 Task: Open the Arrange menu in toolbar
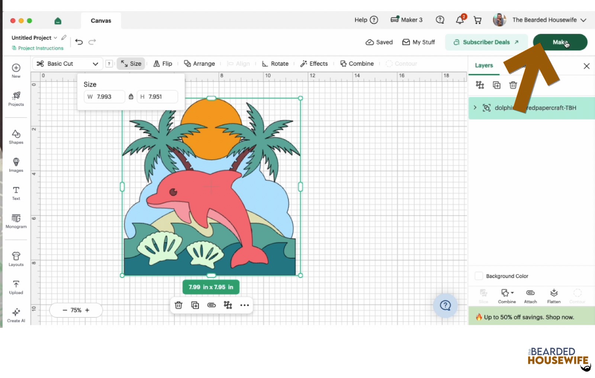[x=199, y=64]
